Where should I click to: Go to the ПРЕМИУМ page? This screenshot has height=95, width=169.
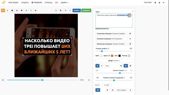click(37, 3)
